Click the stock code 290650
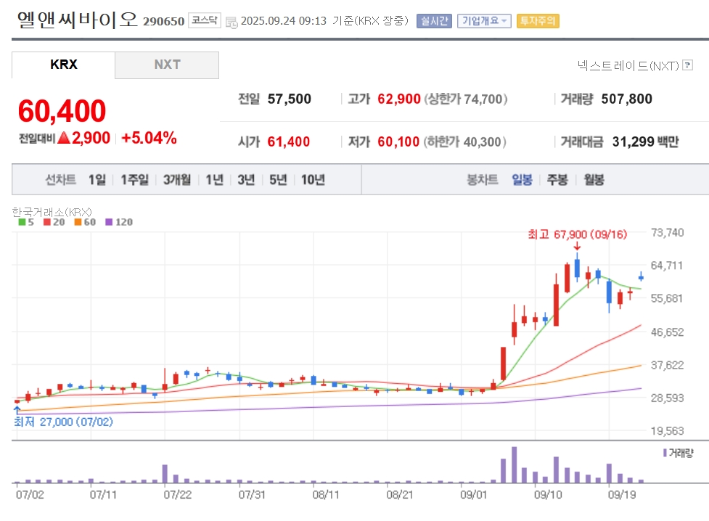 click(x=164, y=21)
